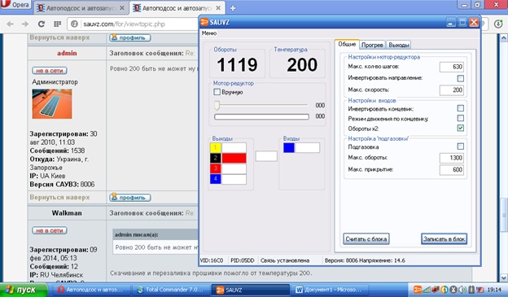Click the site info globe icon in address bar
Image resolution: width=508 pixels, height=297 pixels.
click(x=74, y=24)
